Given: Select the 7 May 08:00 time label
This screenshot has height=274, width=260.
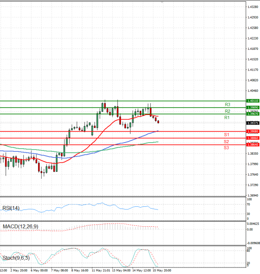Looking at the screenshot, I should (x=59, y=270).
